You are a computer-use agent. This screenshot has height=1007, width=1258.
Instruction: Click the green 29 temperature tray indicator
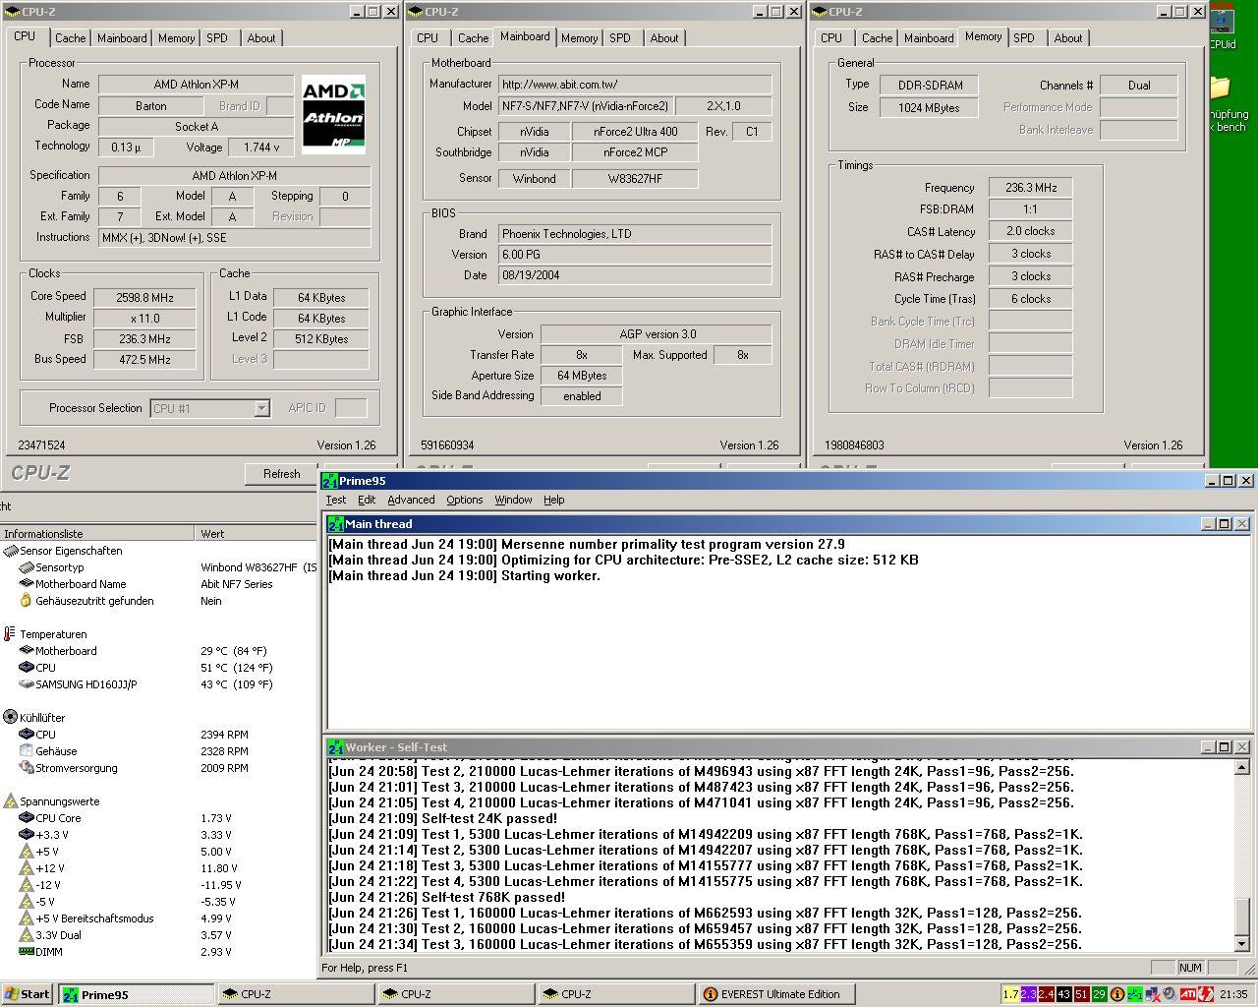[x=1099, y=994]
